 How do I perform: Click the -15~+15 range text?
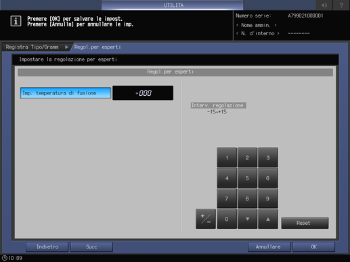point(217,111)
